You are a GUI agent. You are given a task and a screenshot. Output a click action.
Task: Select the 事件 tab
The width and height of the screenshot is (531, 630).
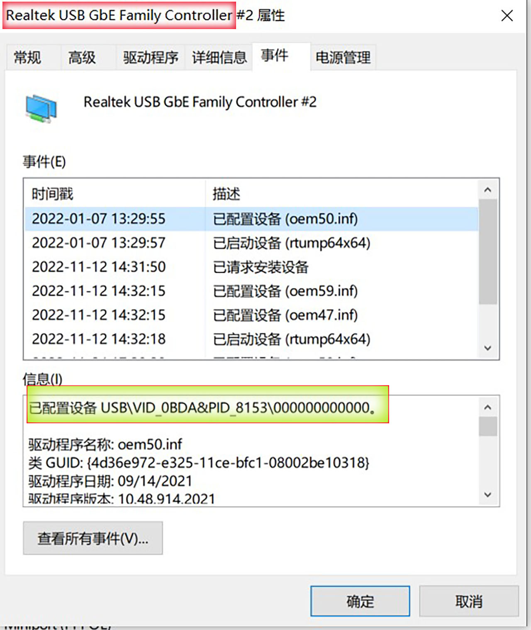281,56
